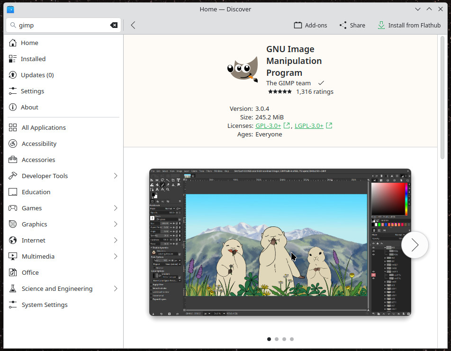Click the Multimedia monitor icon
451x351 pixels.
point(13,256)
